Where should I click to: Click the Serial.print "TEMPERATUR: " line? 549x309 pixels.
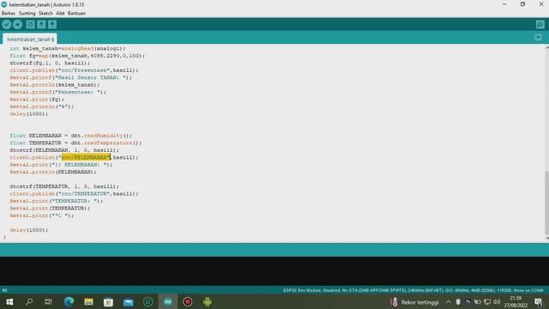pyautogui.click(x=57, y=201)
